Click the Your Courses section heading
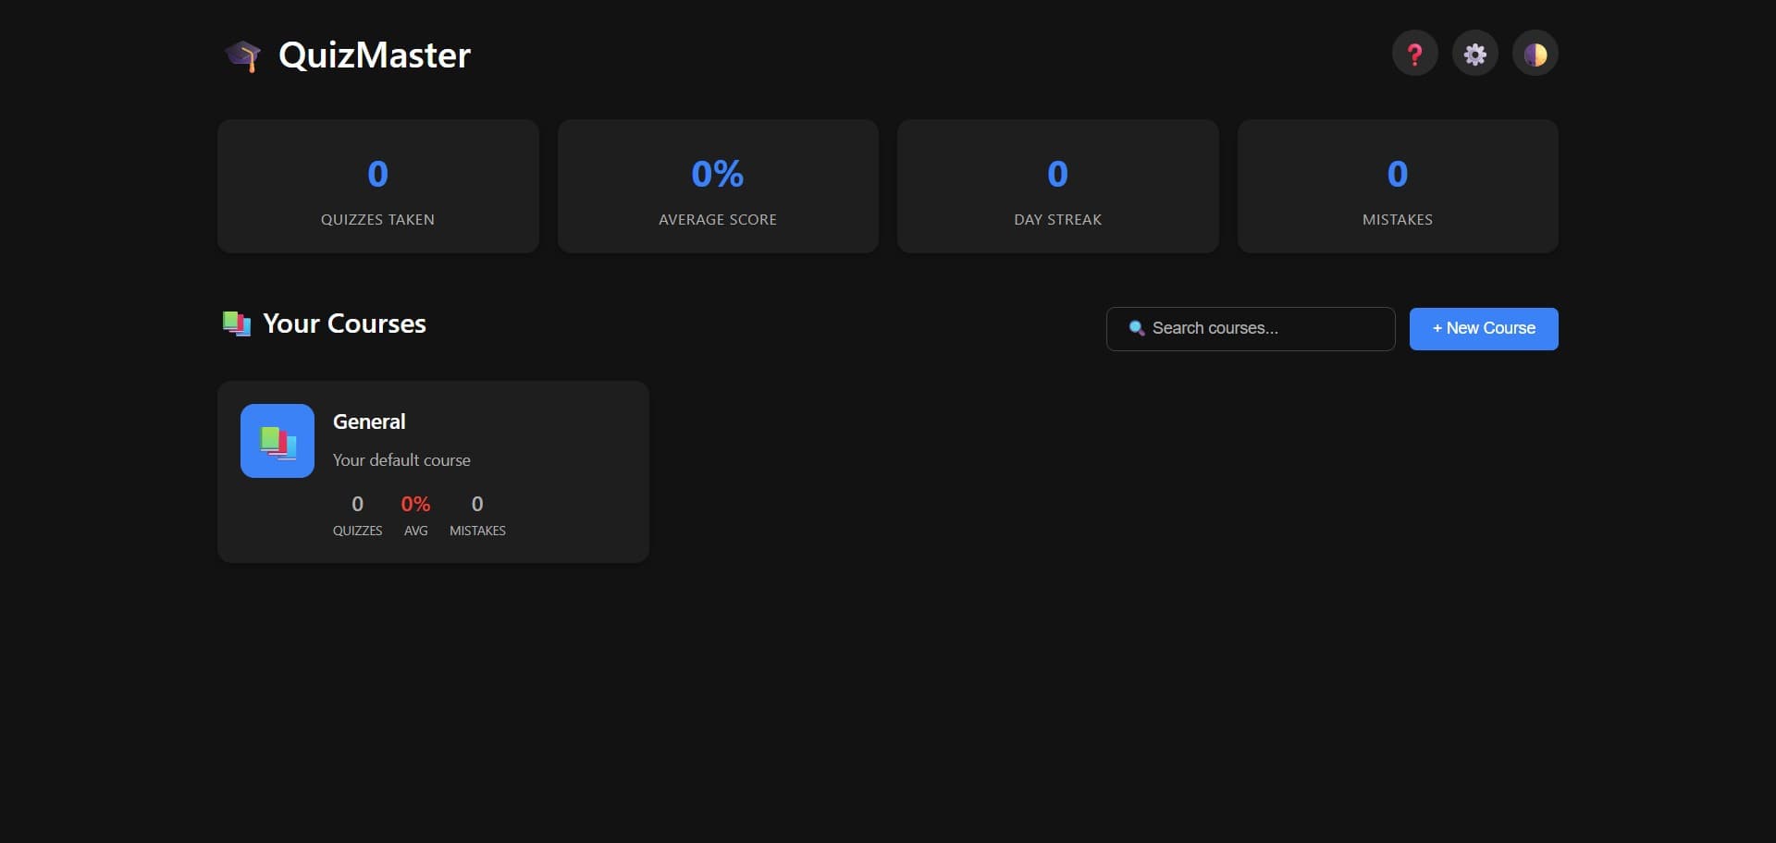 click(344, 324)
